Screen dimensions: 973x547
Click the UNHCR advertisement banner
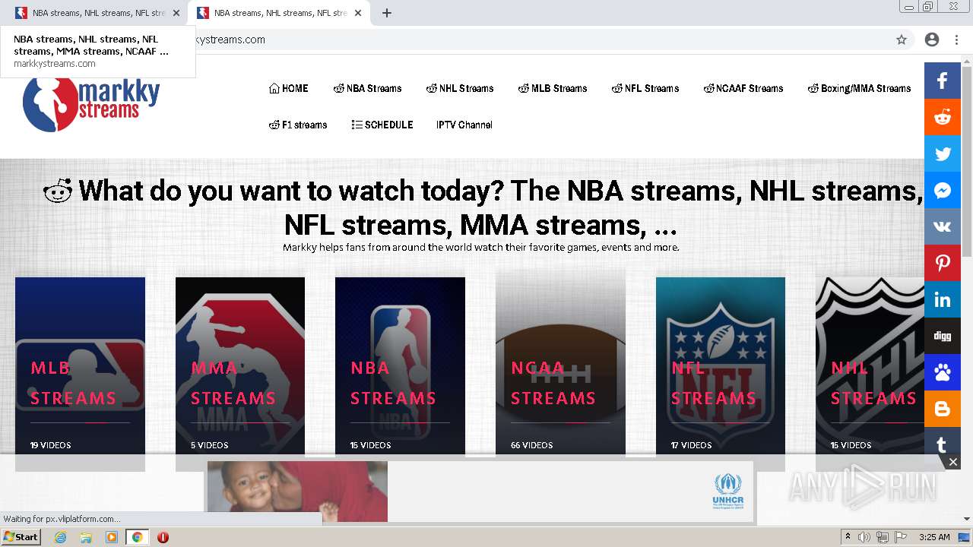point(480,492)
